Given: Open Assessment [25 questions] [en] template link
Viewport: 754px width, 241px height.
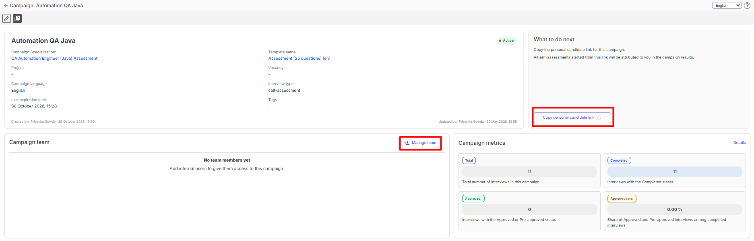Looking at the screenshot, I should [x=299, y=59].
